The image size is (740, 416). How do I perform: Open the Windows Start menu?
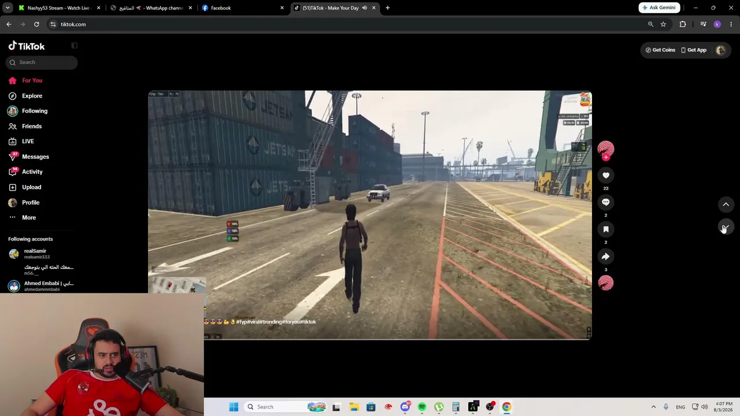click(x=234, y=407)
